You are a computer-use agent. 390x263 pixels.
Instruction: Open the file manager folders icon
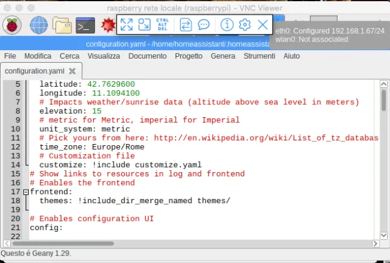tap(62, 25)
